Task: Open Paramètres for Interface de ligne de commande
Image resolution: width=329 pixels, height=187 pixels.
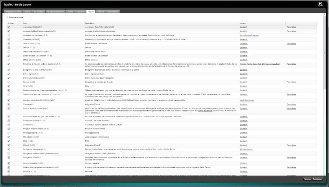Action: (x=291, y=94)
